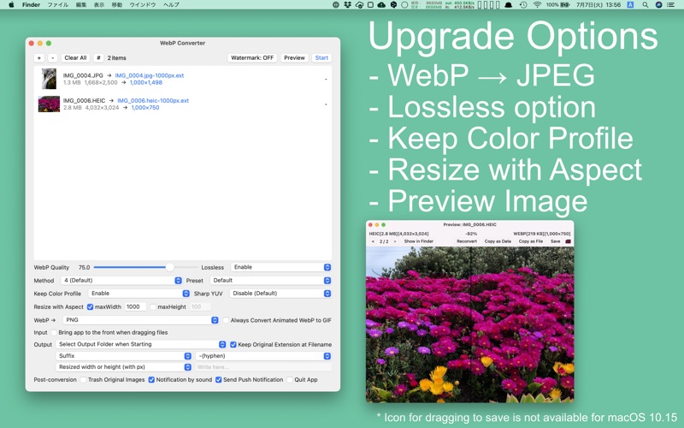Click the bell-shaped menu bar icon
This screenshot has width=684, height=428.
[508, 4]
